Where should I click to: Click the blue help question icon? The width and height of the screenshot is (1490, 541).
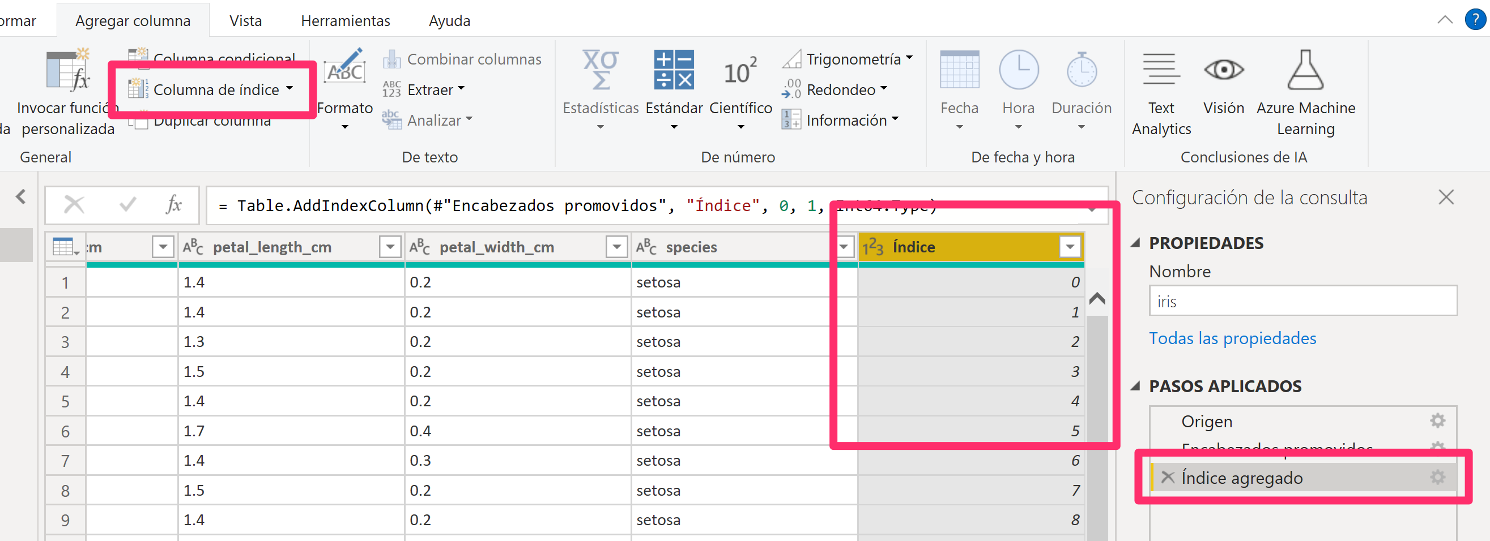coord(1475,19)
